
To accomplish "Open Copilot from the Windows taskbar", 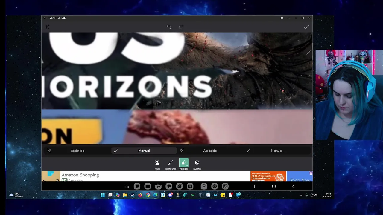I will coord(118,195).
